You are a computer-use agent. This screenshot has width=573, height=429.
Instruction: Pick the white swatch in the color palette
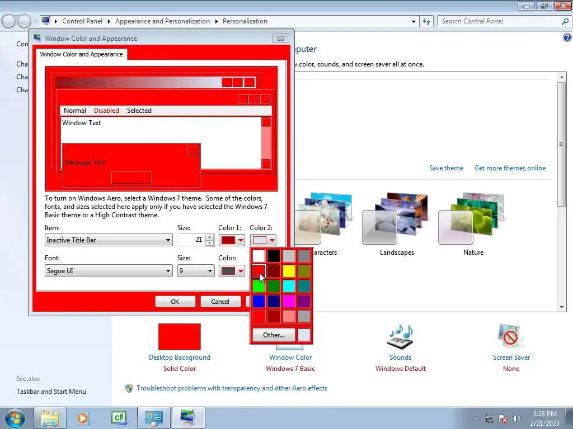pos(259,256)
